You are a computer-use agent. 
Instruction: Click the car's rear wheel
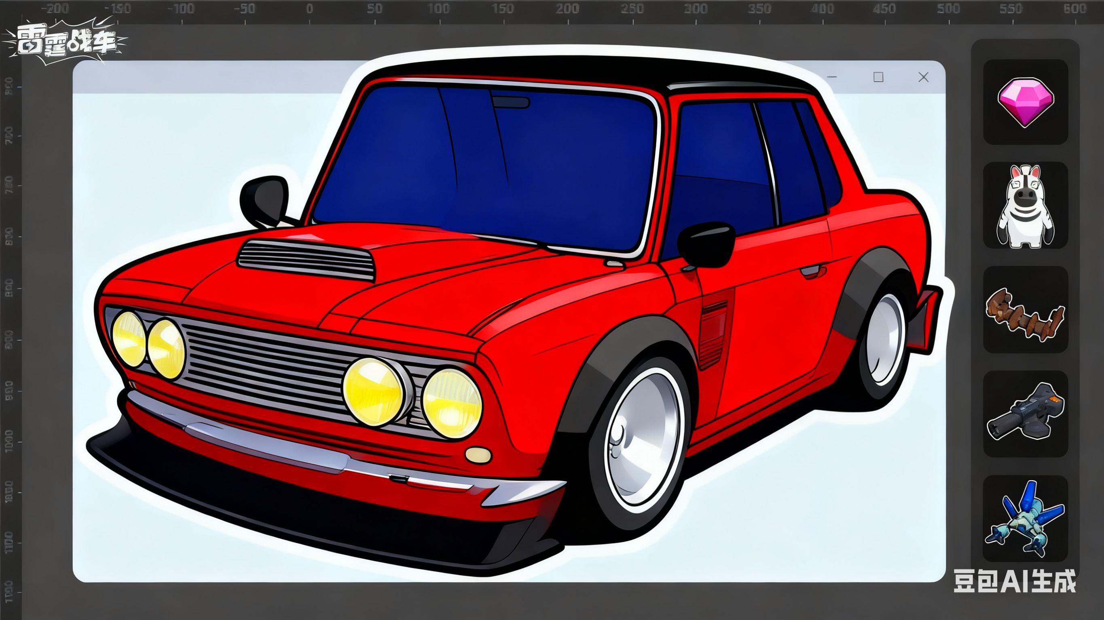tap(885, 340)
